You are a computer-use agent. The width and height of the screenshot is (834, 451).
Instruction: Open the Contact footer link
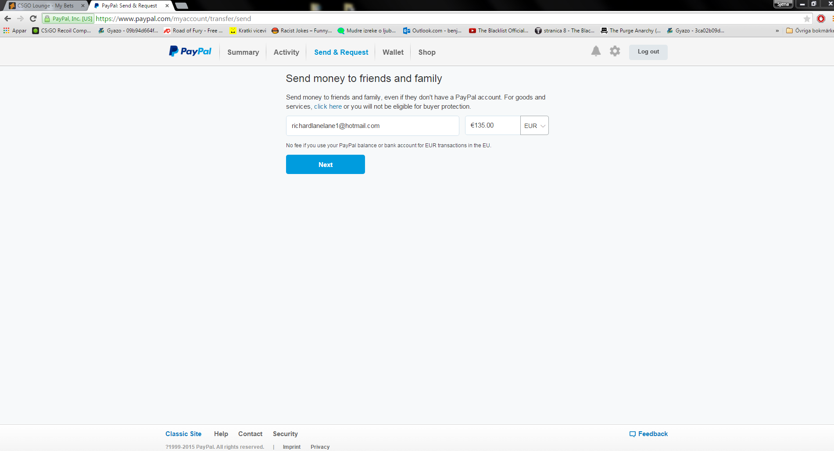251,434
